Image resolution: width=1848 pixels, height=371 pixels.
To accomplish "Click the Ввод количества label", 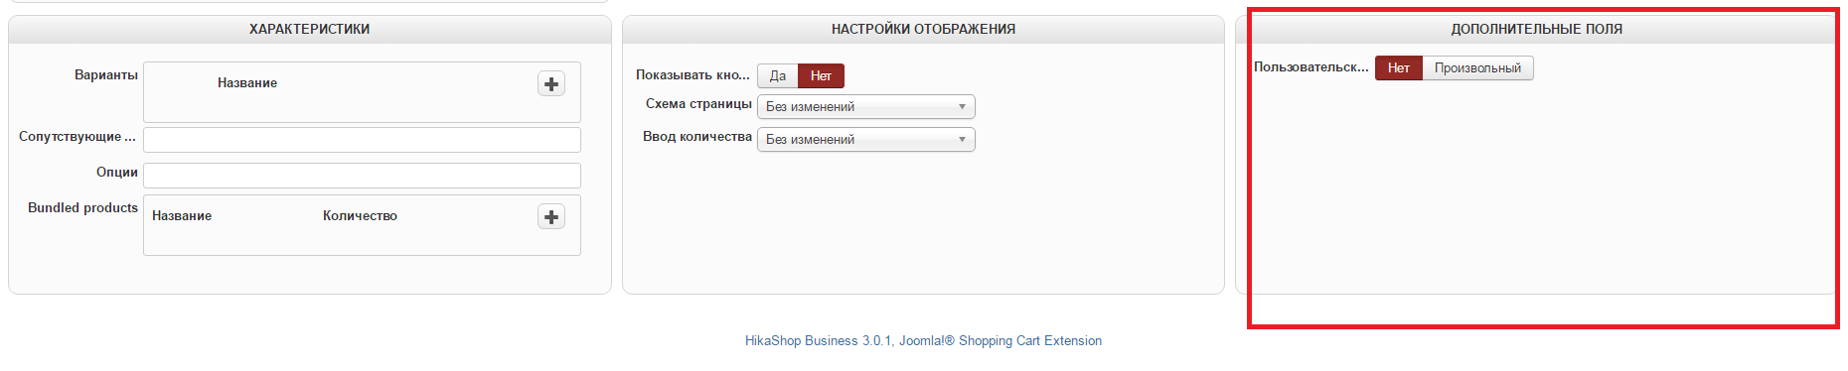I will point(697,136).
